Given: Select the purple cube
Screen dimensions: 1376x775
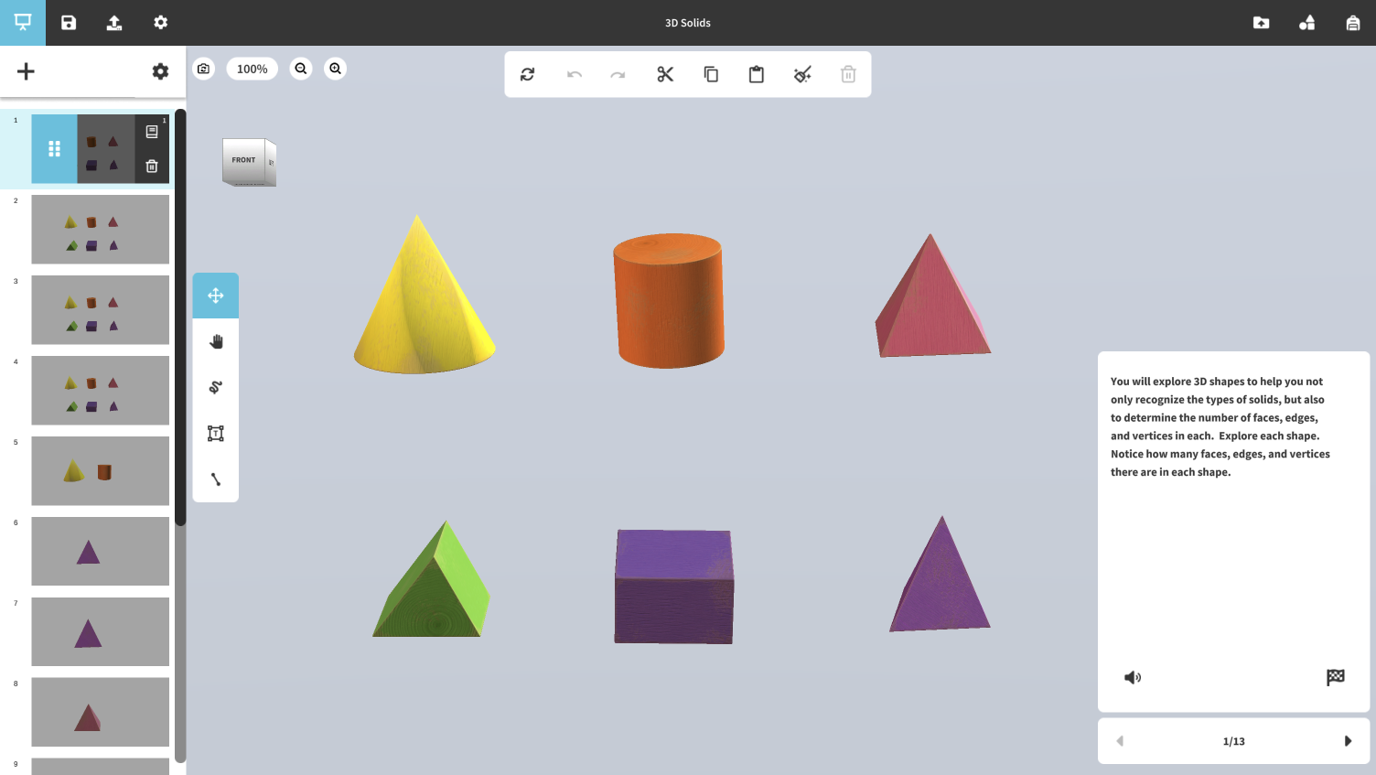Looking at the screenshot, I should click(673, 587).
